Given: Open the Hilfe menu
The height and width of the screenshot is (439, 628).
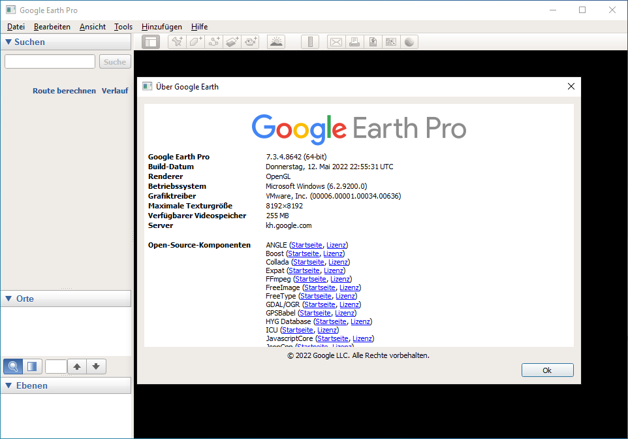Looking at the screenshot, I should click(200, 27).
